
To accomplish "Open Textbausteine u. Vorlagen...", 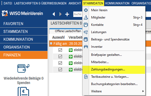I will point(114,77).
